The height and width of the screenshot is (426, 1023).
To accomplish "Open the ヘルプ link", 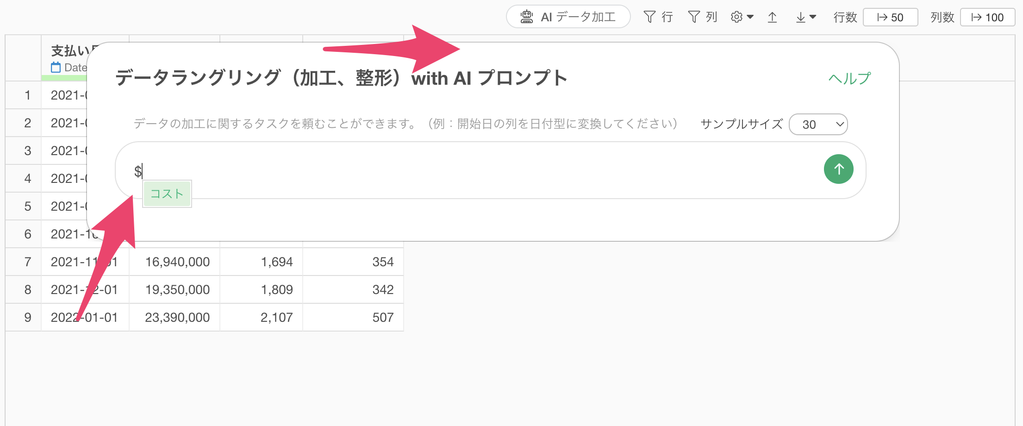I will pos(849,78).
